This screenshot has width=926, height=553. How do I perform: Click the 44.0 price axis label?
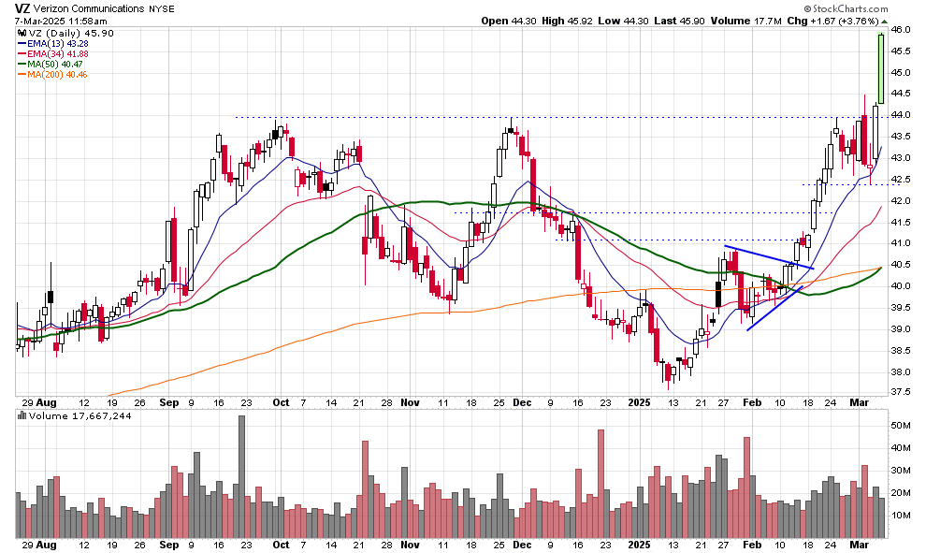coord(901,114)
